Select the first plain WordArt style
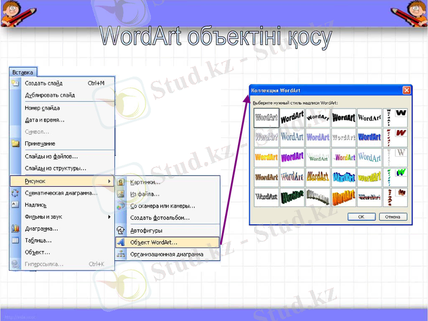This screenshot has width=428, height=321. (266, 117)
